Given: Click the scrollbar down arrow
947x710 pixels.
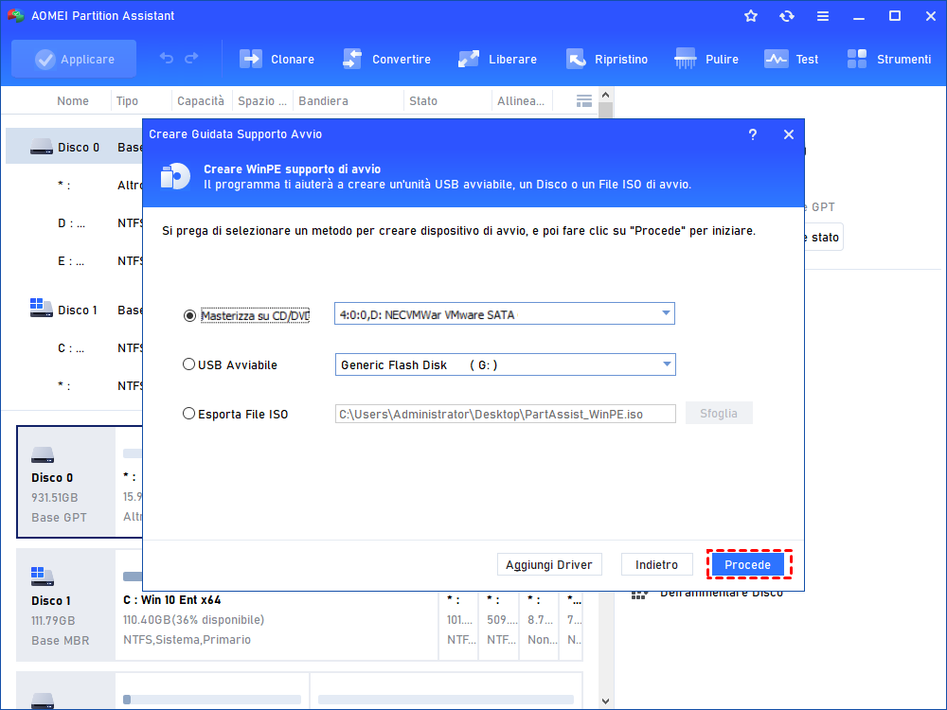Looking at the screenshot, I should tap(606, 701).
